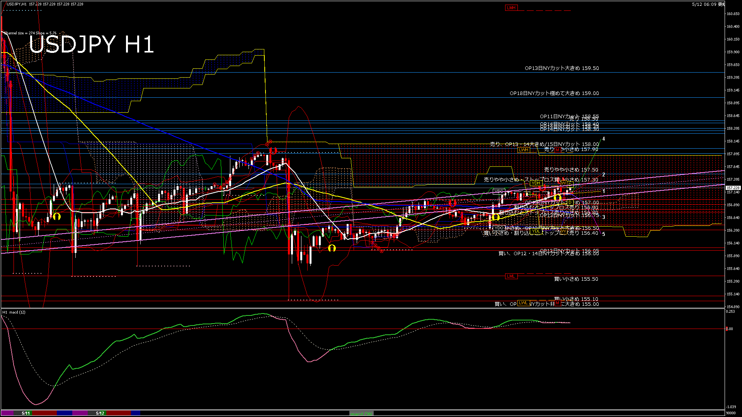742x417 pixels.
Task: Click the W marker next to YDH
Action: [x=563, y=183]
